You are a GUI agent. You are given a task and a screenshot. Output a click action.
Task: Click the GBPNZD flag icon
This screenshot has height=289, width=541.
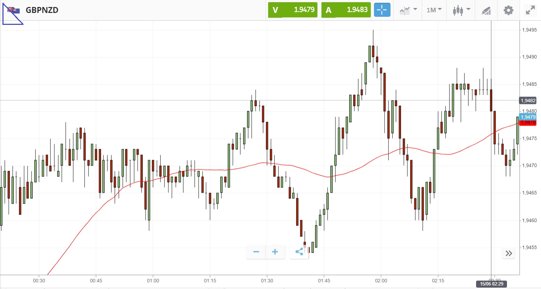click(13, 10)
